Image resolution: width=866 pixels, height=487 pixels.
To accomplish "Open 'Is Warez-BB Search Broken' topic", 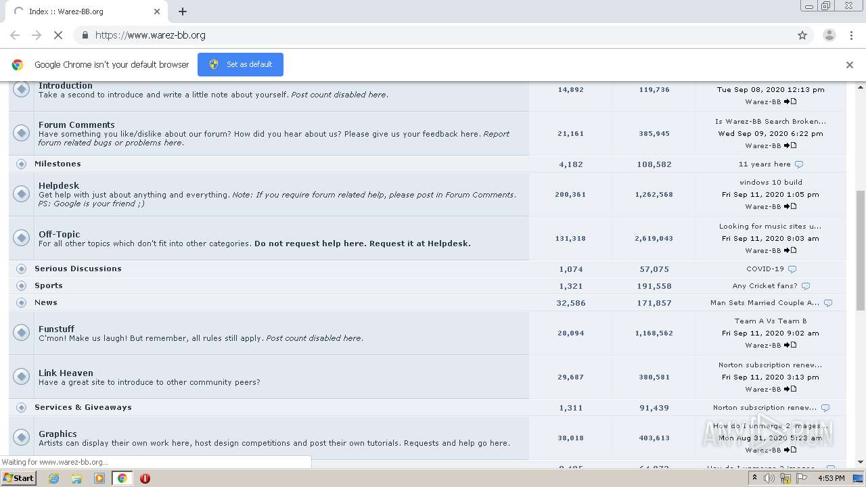I will tap(771, 121).
